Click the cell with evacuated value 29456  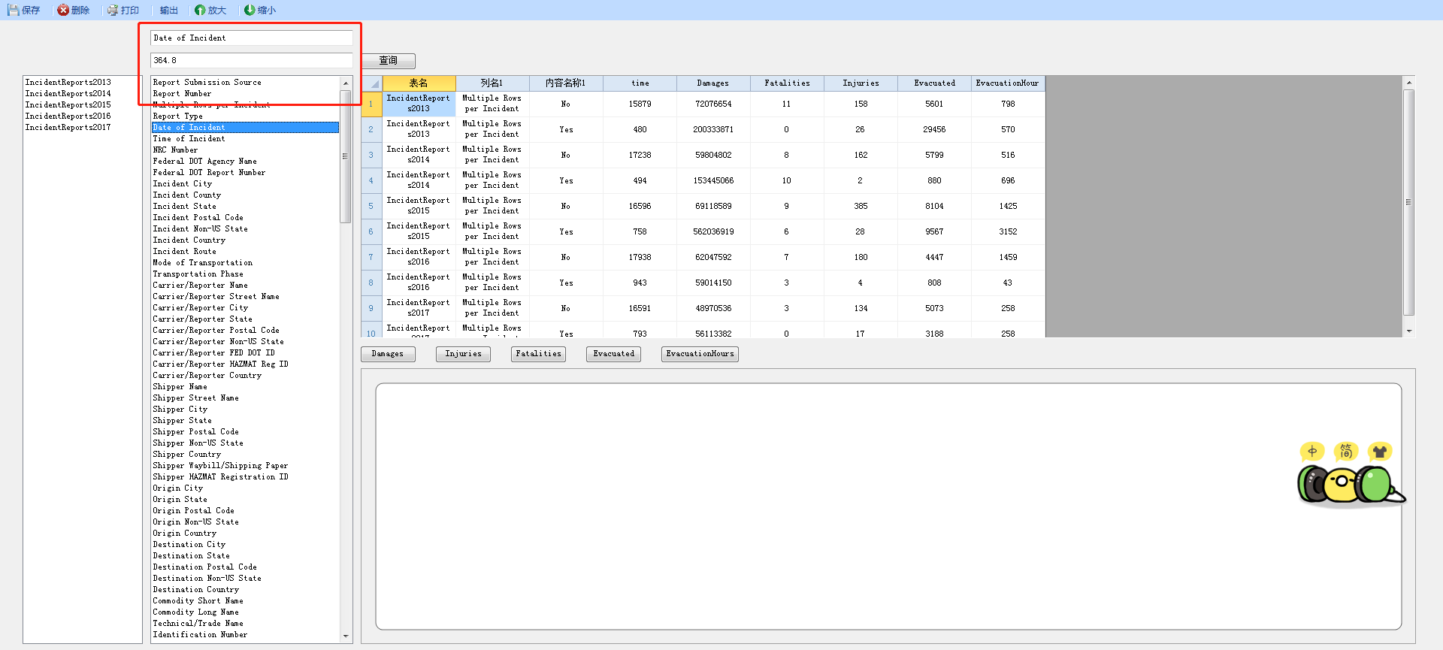click(x=934, y=129)
